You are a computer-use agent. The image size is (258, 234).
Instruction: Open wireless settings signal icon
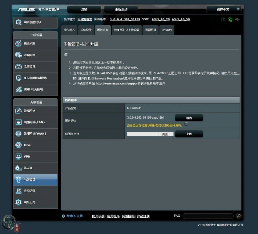18,111
